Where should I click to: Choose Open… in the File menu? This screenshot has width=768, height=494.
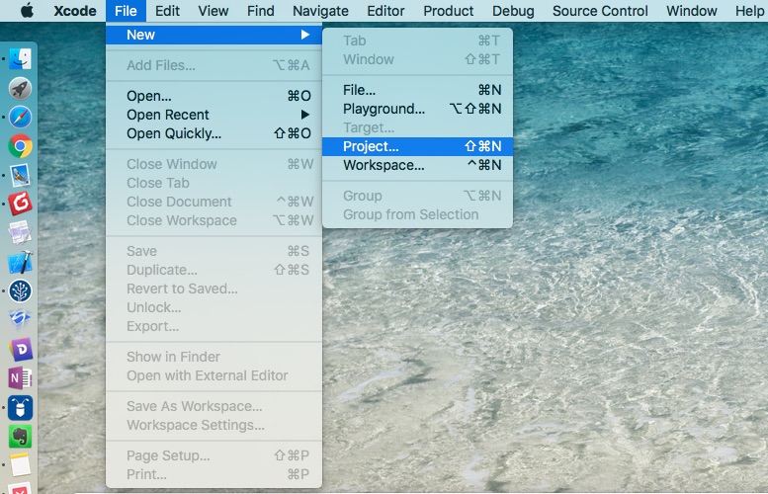coord(214,96)
